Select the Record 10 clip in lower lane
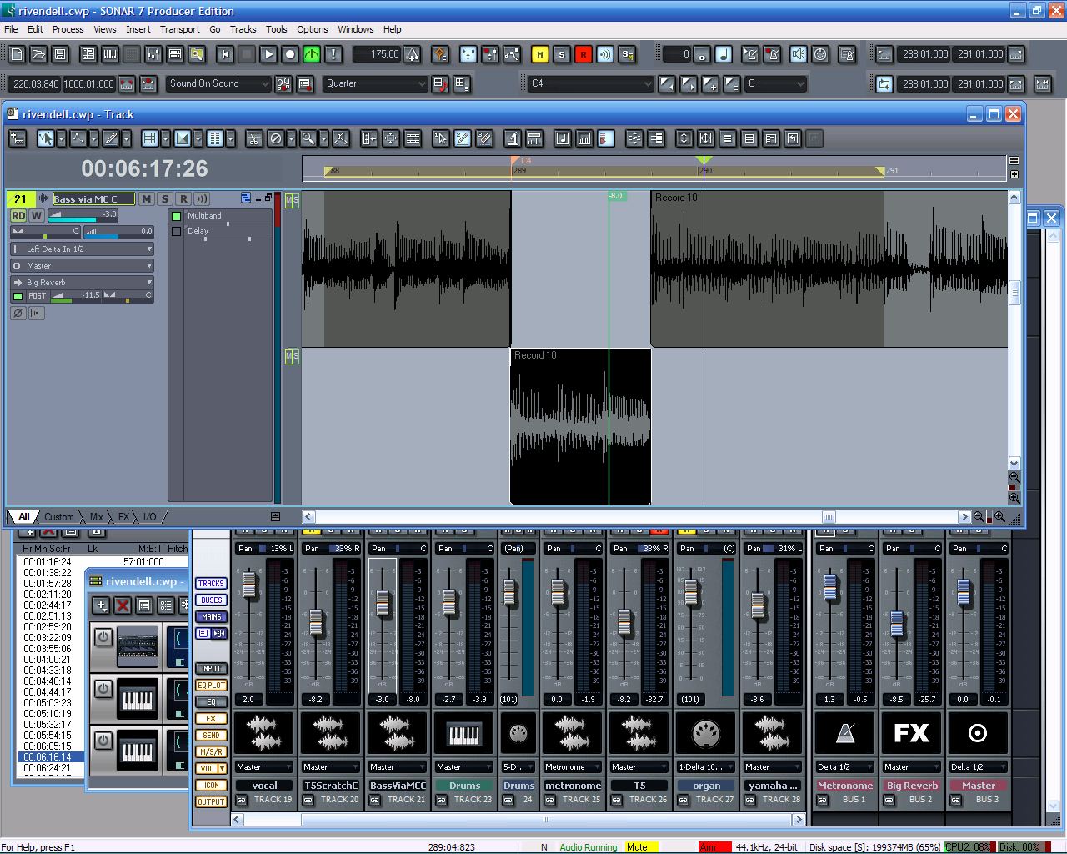 pyautogui.click(x=580, y=426)
